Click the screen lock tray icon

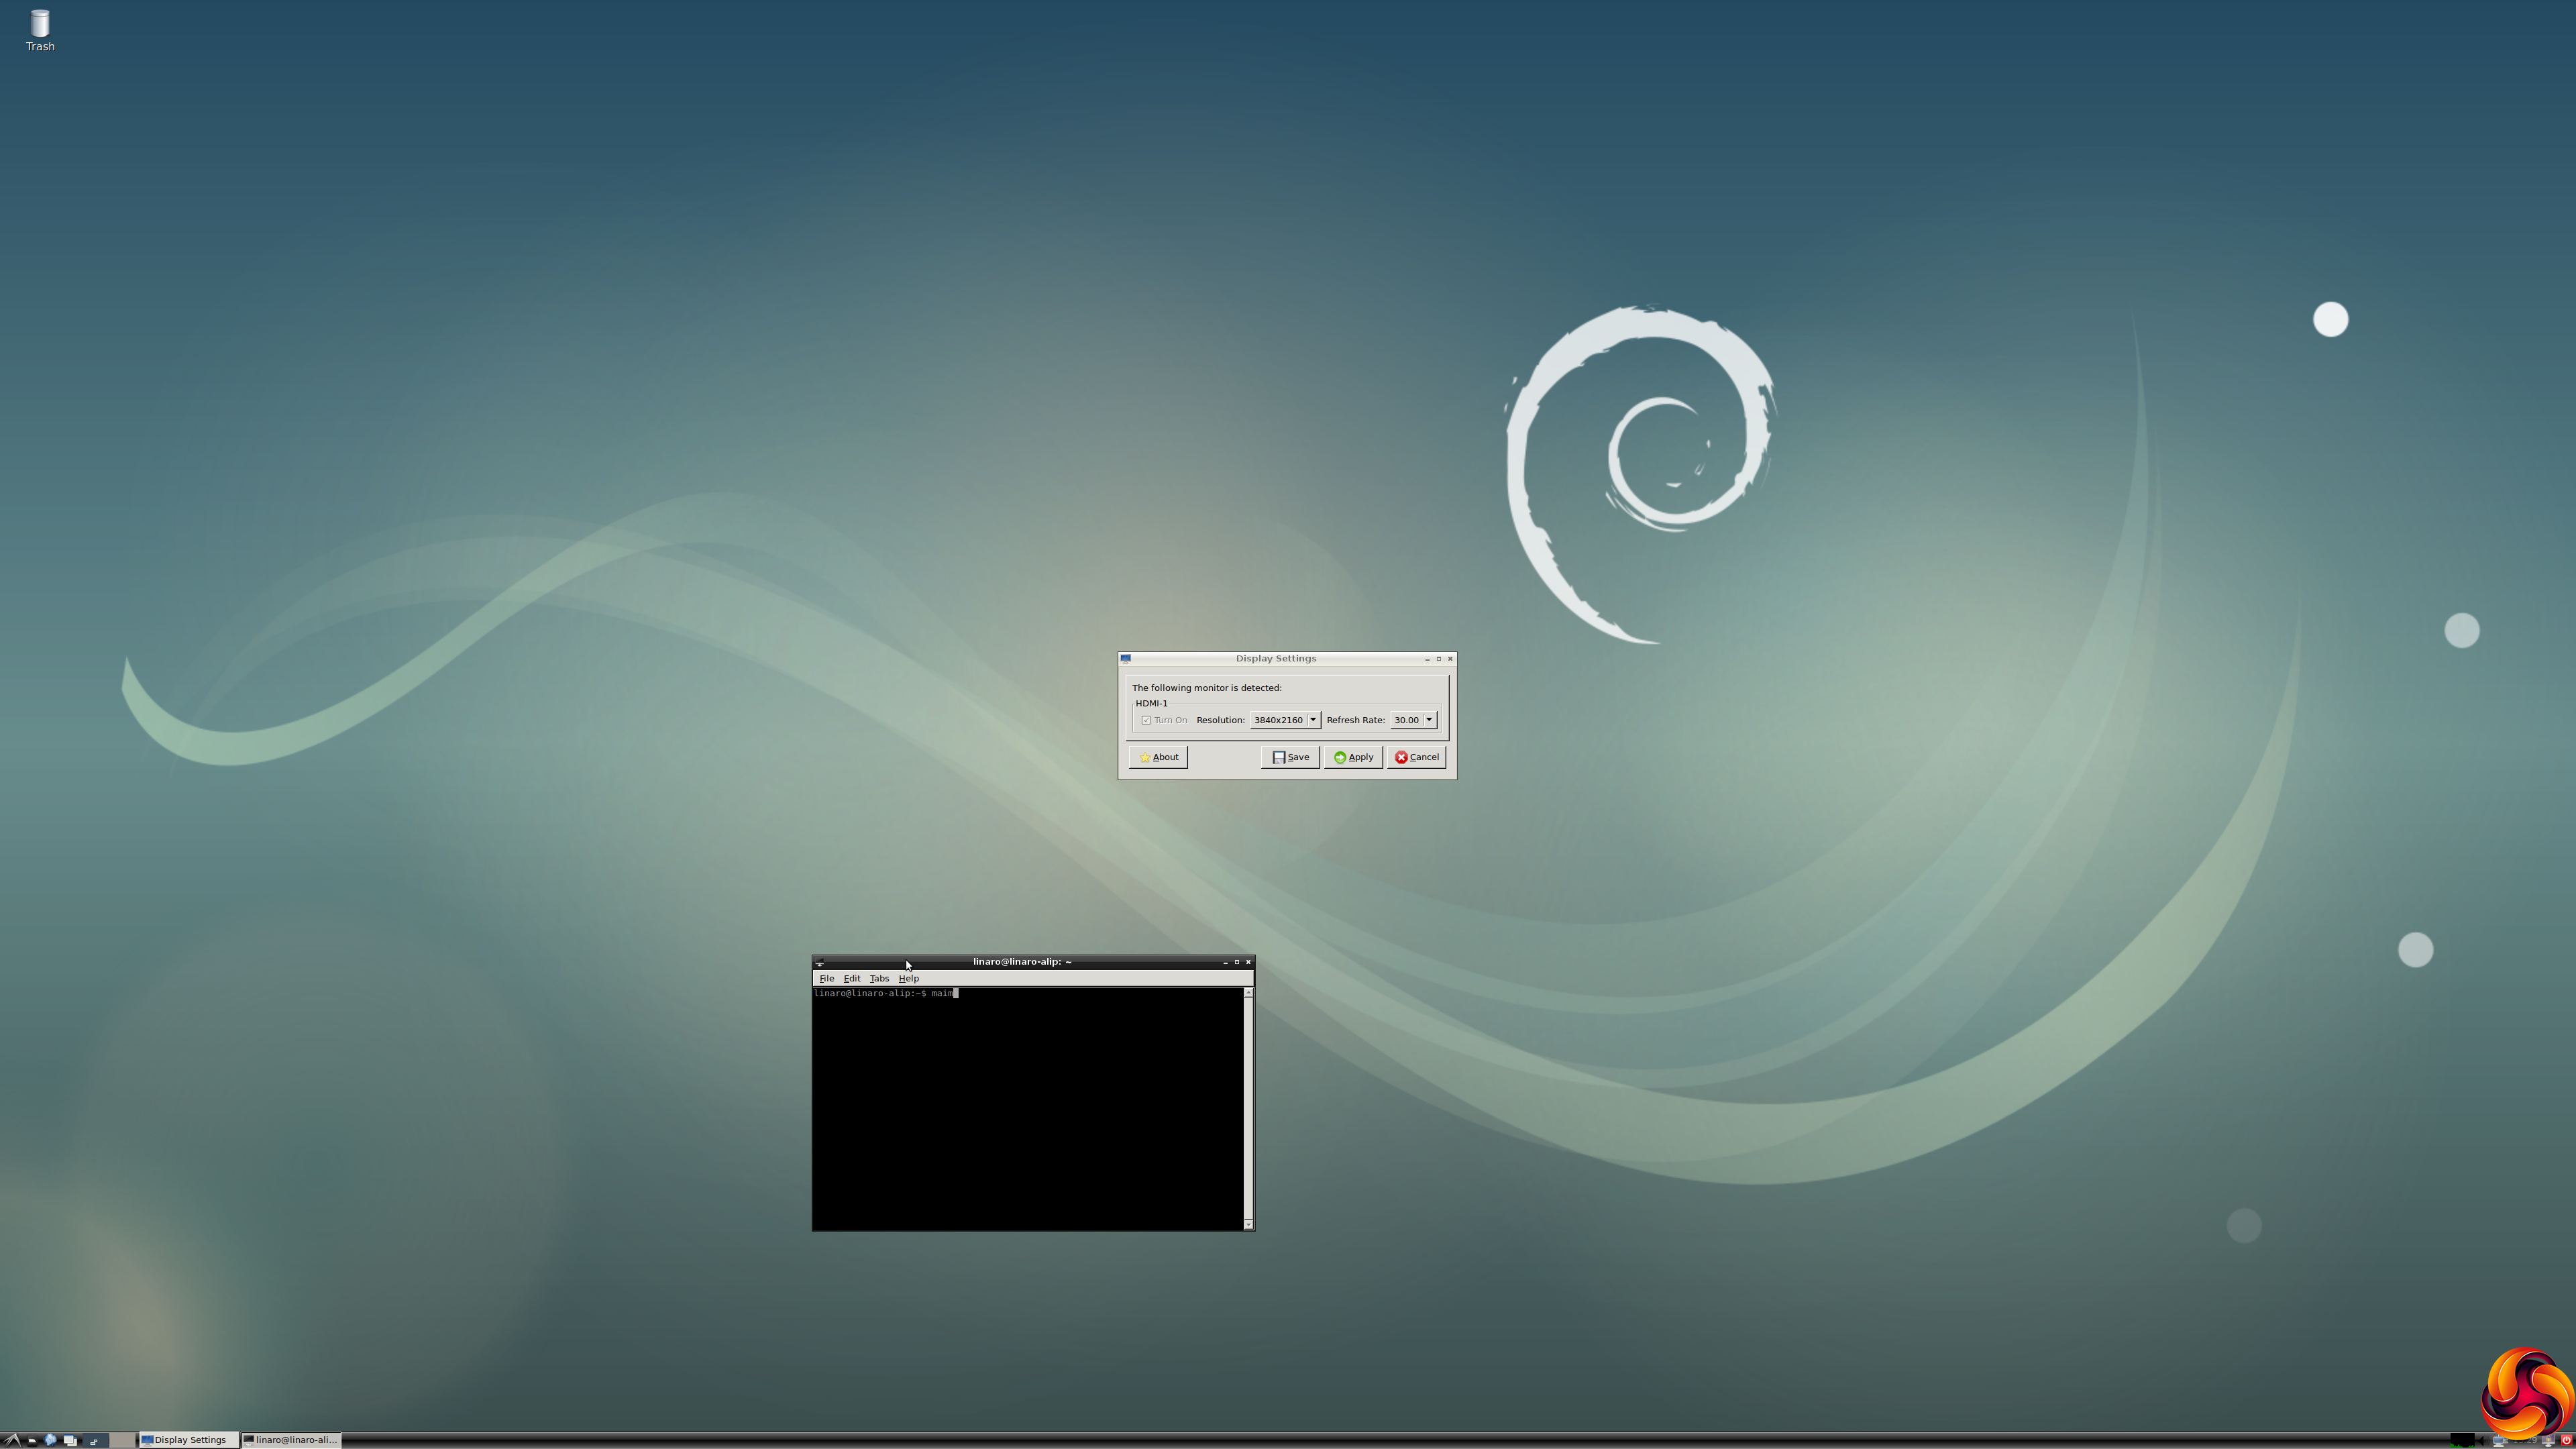(x=2548, y=1441)
